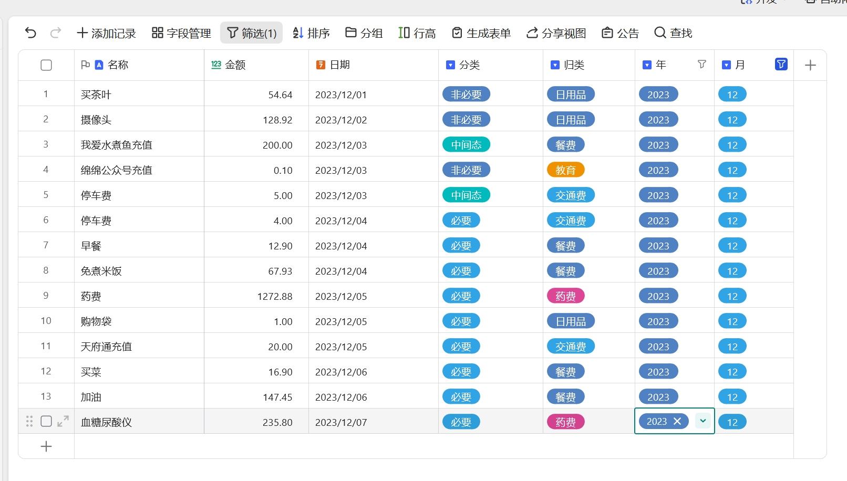Open the 公告 announcement
Viewport: 847px width, 481px height.
click(620, 33)
